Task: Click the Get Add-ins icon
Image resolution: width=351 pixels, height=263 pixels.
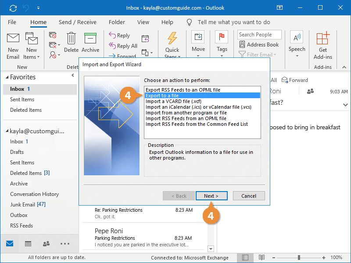Action: pyautogui.click(x=322, y=38)
